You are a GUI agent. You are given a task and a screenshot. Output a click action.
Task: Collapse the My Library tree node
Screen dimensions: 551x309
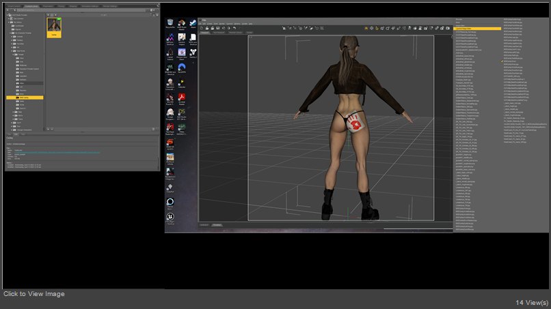[x=8, y=22]
